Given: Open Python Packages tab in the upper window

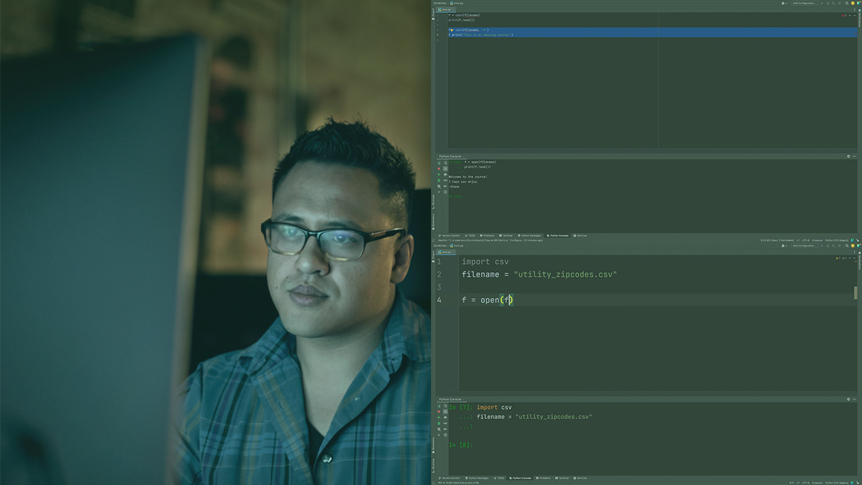Looking at the screenshot, I should coord(530,236).
